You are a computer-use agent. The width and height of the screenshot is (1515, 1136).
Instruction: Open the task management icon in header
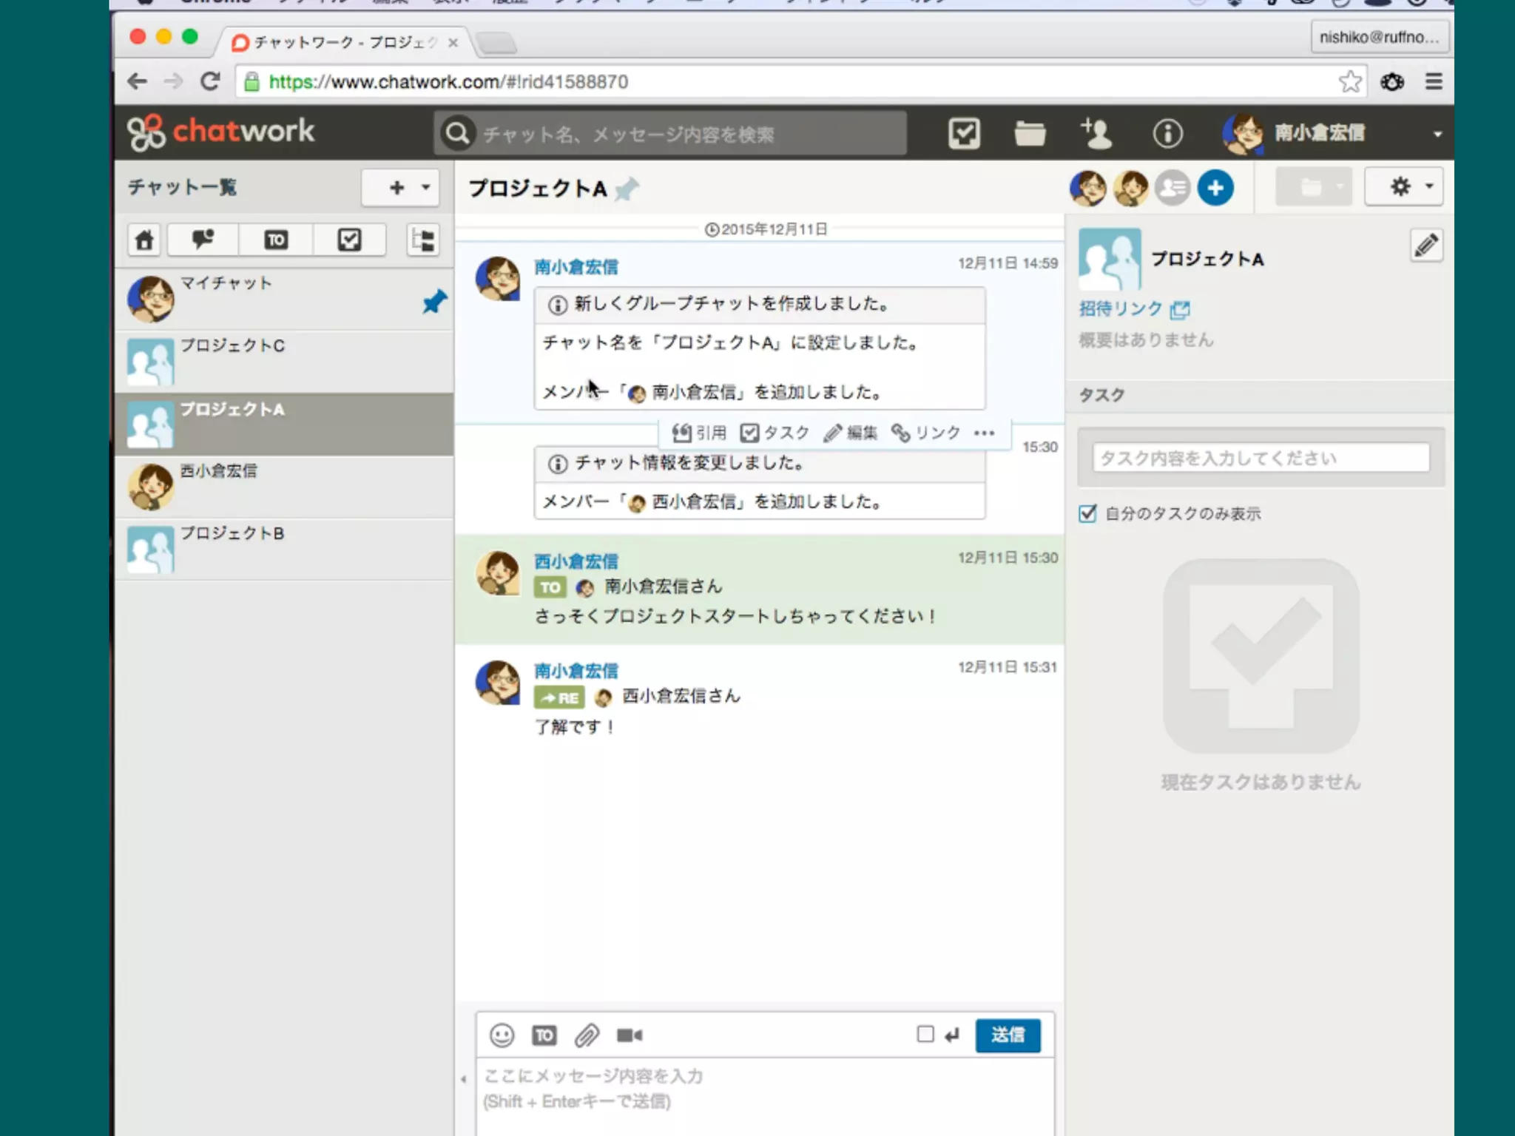click(x=964, y=134)
